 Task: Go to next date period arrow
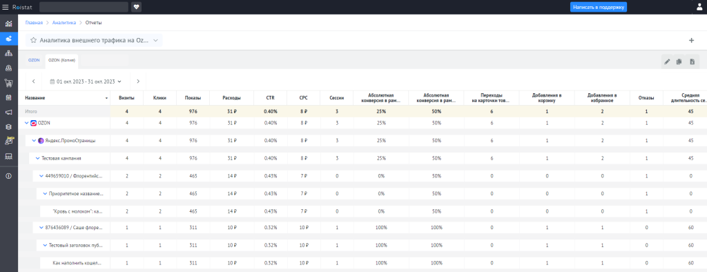138,81
